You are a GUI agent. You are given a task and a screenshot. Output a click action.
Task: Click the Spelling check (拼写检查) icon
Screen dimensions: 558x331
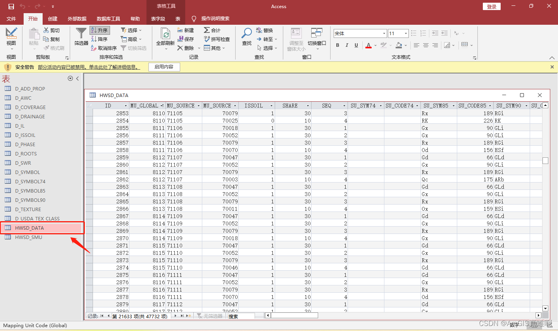coord(207,39)
